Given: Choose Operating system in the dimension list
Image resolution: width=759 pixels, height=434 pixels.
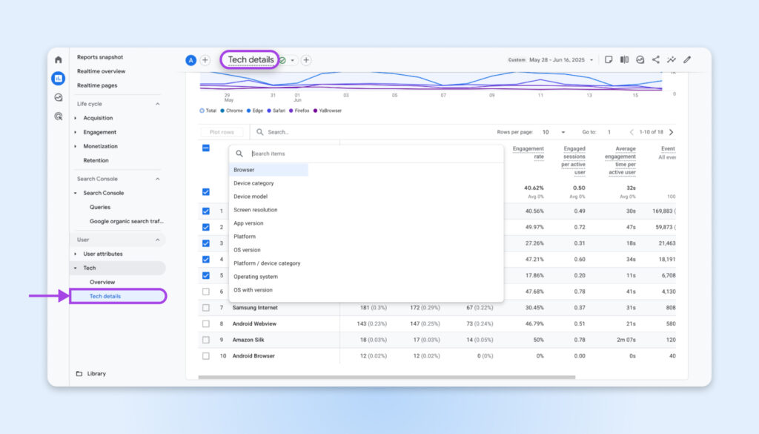Looking at the screenshot, I should click(256, 277).
